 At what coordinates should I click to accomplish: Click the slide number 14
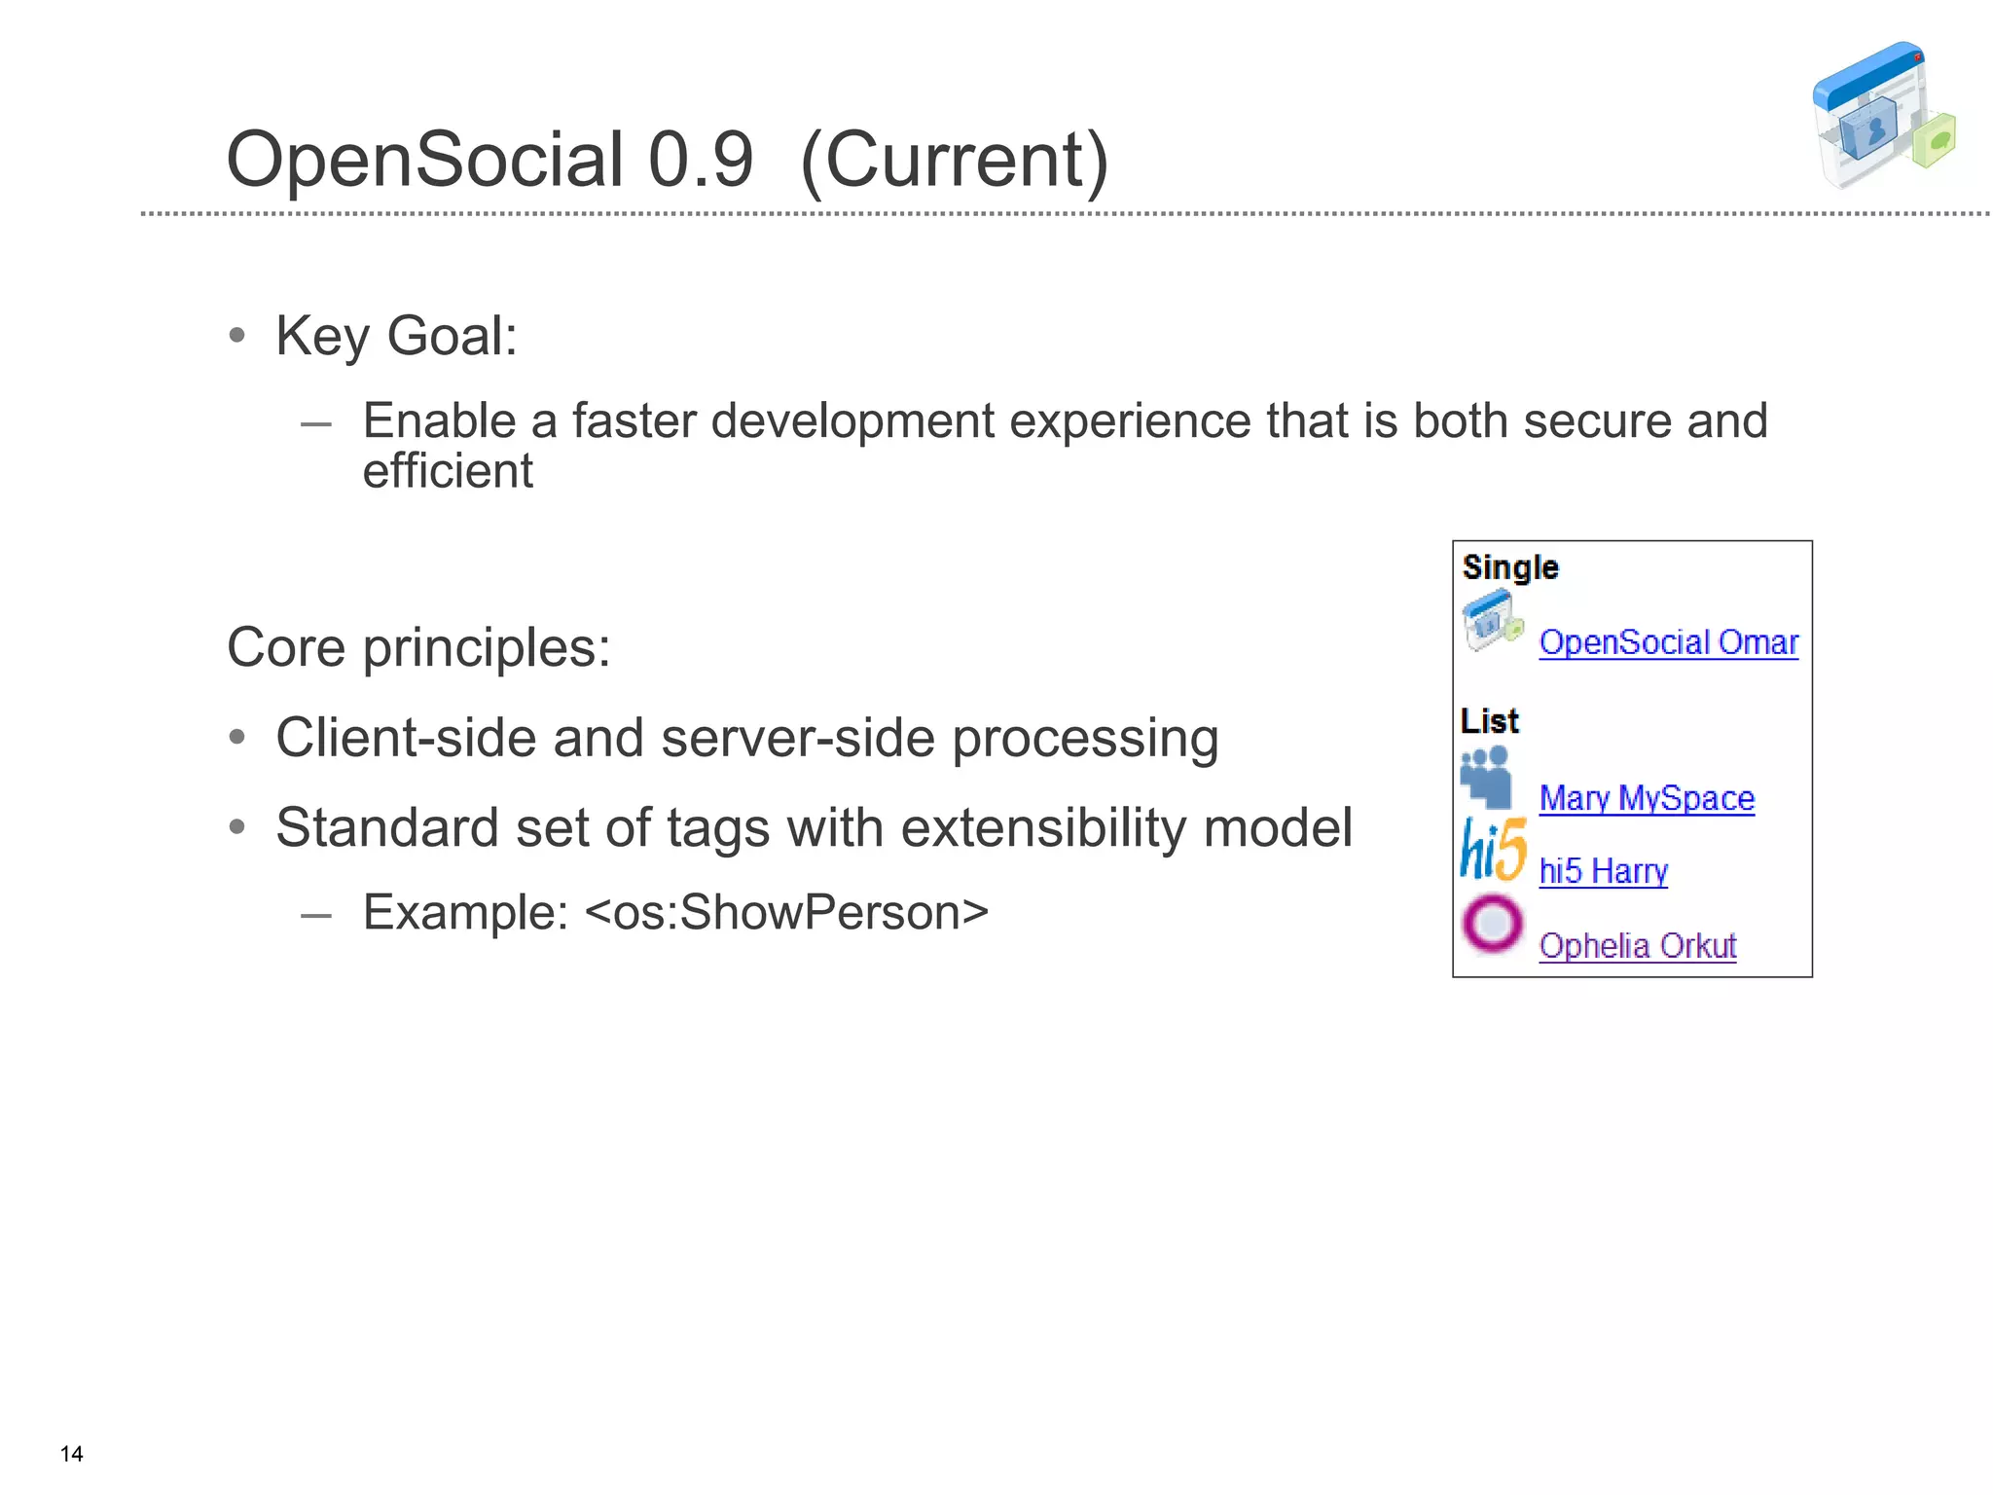click(x=71, y=1454)
